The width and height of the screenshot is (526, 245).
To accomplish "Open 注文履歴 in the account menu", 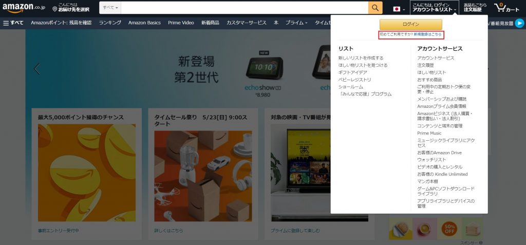I will coord(425,65).
